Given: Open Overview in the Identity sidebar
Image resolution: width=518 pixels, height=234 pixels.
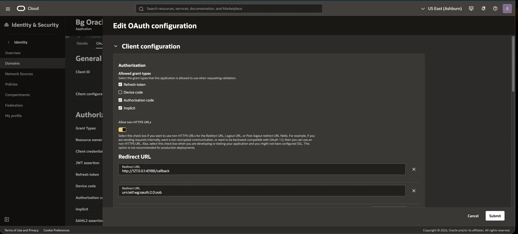Looking at the screenshot, I should (x=13, y=53).
